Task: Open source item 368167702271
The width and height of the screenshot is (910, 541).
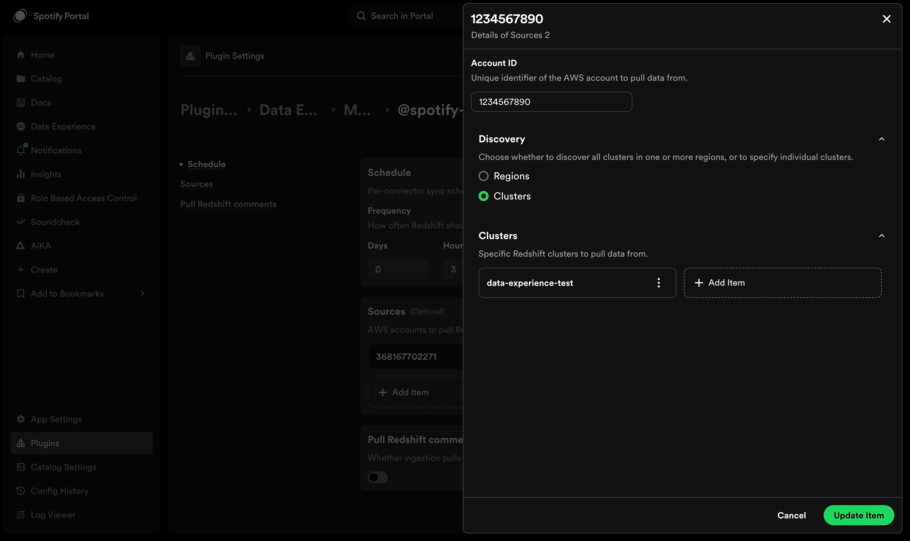Action: [415, 357]
